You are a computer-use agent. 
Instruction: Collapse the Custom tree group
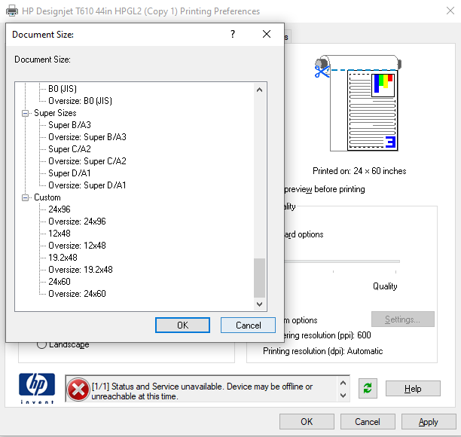coord(26,197)
